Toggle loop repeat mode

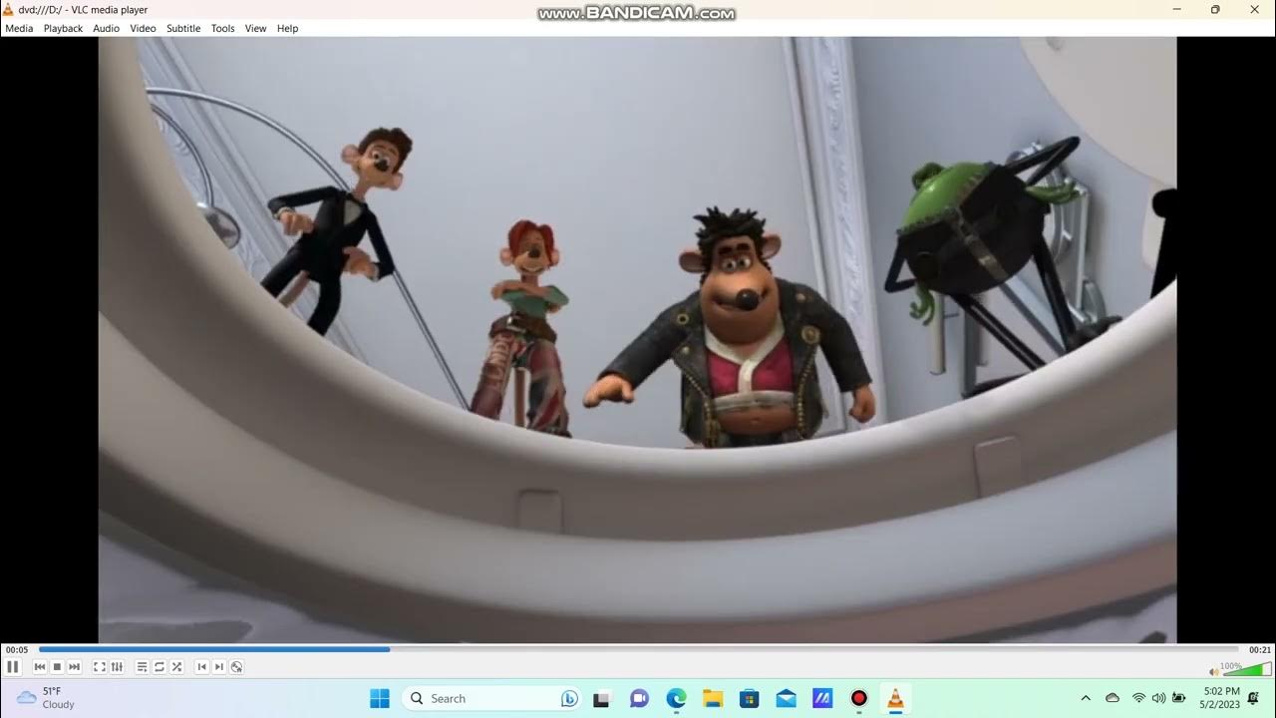(159, 667)
